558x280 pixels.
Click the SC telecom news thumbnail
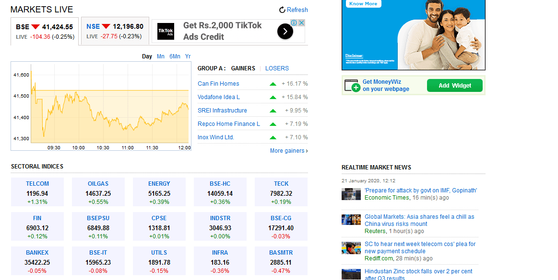351,248
